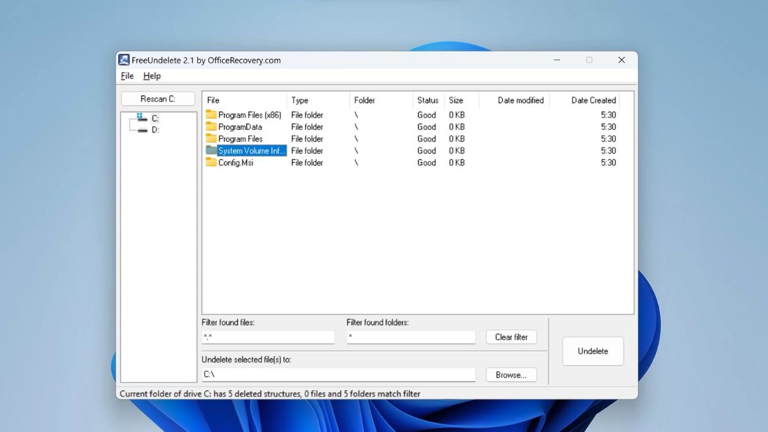768x432 pixels.
Task: Select the Program Files file name
Action: pyautogui.click(x=240, y=139)
